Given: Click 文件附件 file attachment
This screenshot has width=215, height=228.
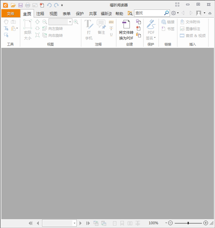Looking at the screenshot, I should 190,22.
